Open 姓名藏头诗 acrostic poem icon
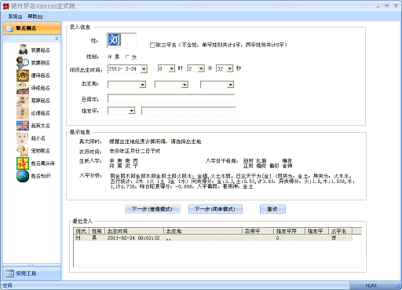 [23, 163]
